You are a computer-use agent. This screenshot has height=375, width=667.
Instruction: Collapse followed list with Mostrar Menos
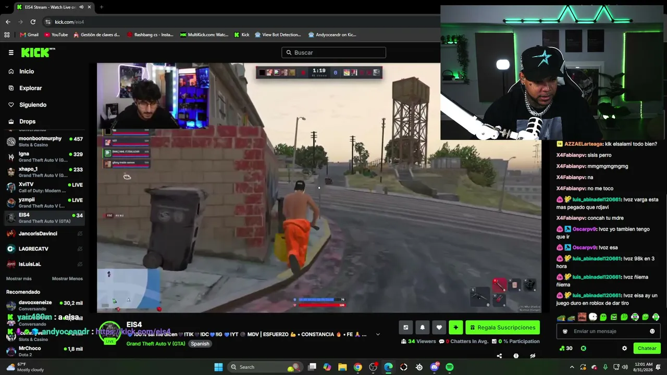67,279
